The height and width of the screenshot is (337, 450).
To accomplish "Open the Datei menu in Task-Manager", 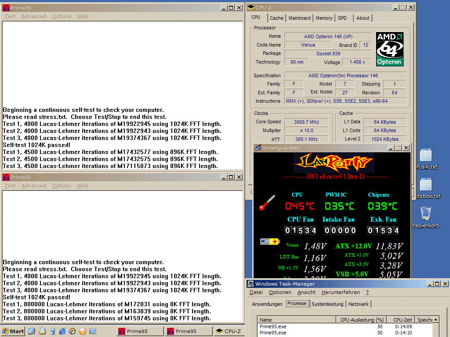I will click(256, 292).
